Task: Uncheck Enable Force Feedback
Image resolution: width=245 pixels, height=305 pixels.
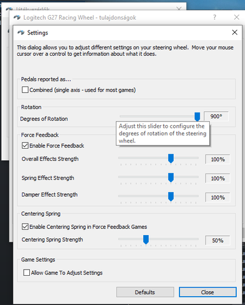Action: pos(25,146)
